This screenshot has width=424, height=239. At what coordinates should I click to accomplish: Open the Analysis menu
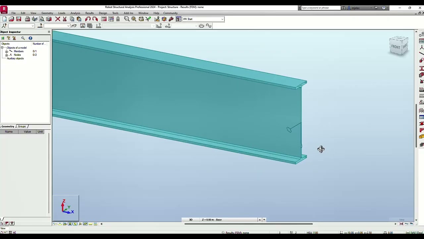pos(75,13)
